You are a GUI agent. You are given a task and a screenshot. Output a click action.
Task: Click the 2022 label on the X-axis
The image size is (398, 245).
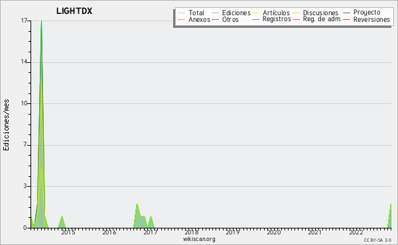[356, 232]
